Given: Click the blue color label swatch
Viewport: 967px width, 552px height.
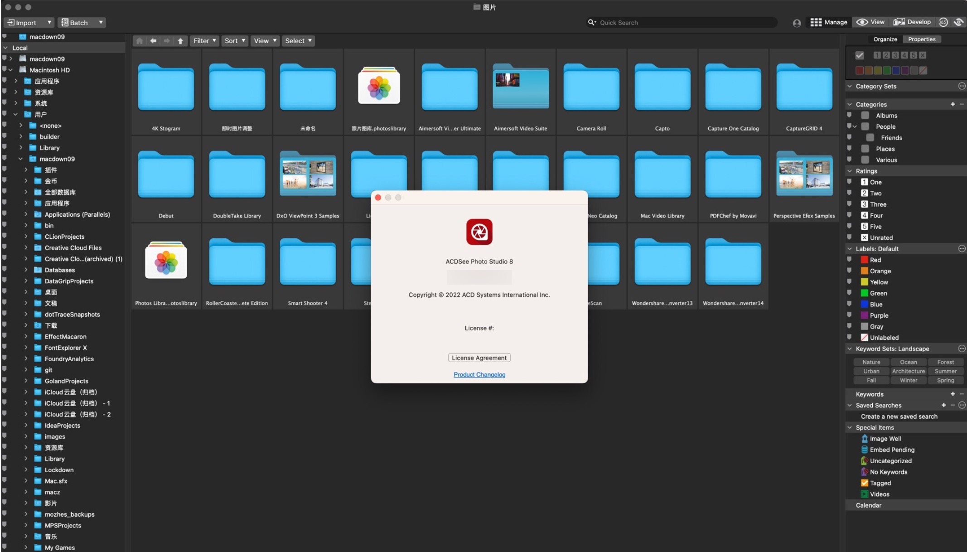Looking at the screenshot, I should [895, 70].
